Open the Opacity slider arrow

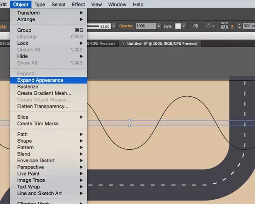coord(159,26)
